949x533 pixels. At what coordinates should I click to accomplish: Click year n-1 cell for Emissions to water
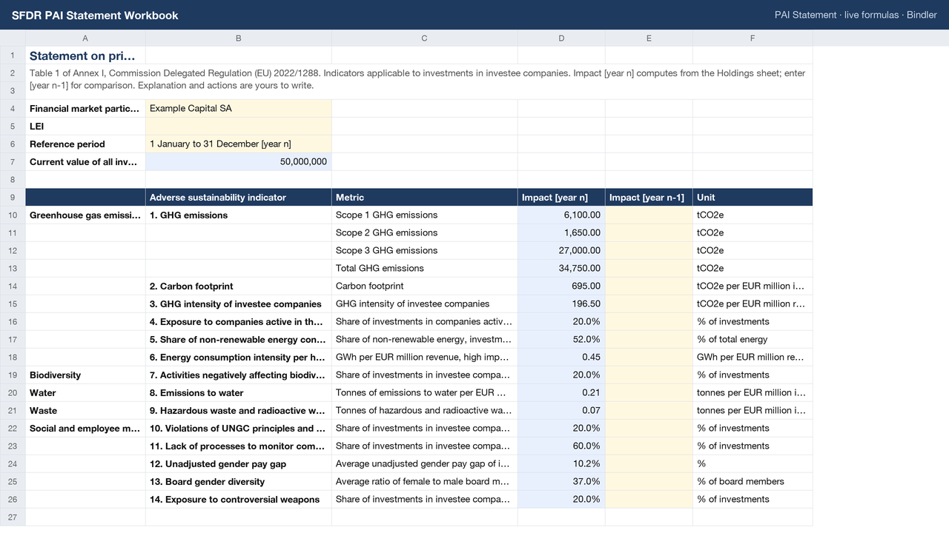tap(649, 392)
